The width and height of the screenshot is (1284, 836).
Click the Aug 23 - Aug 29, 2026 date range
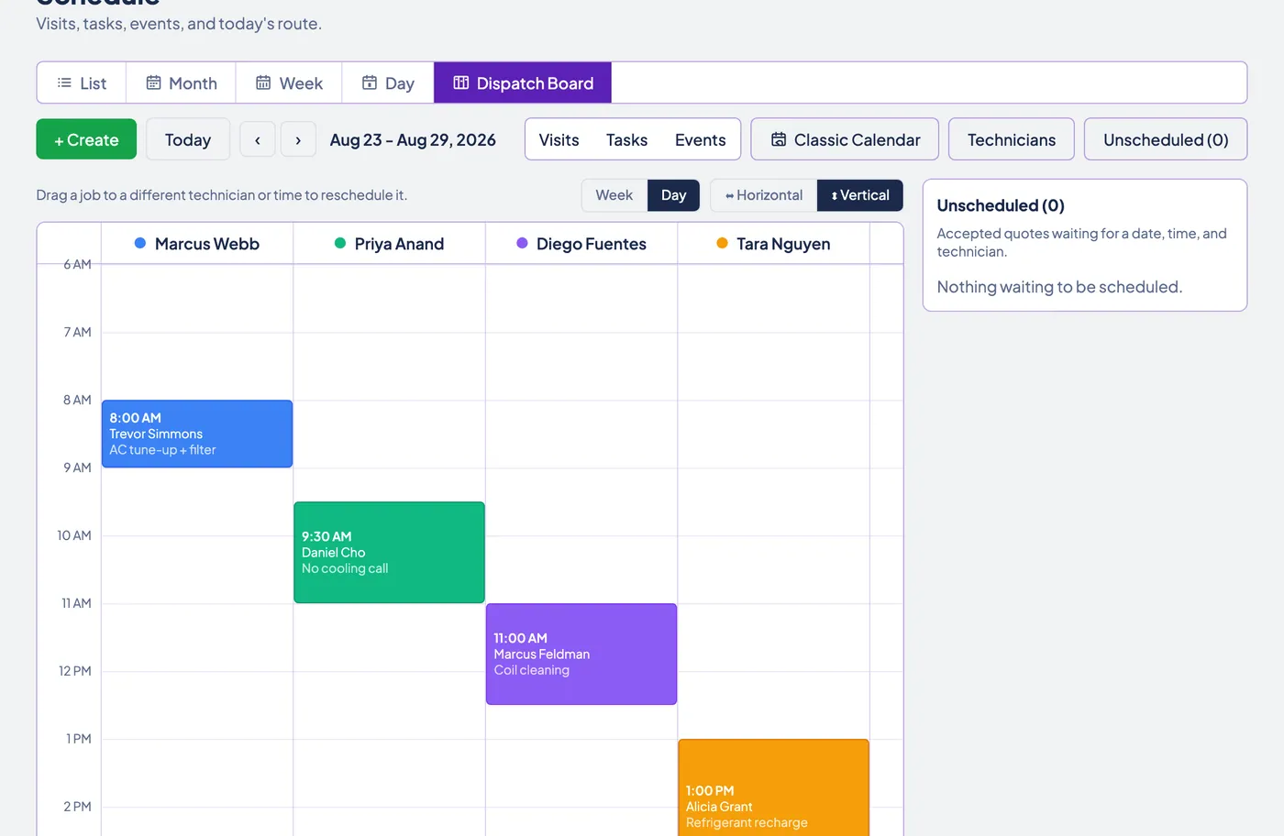coord(413,140)
